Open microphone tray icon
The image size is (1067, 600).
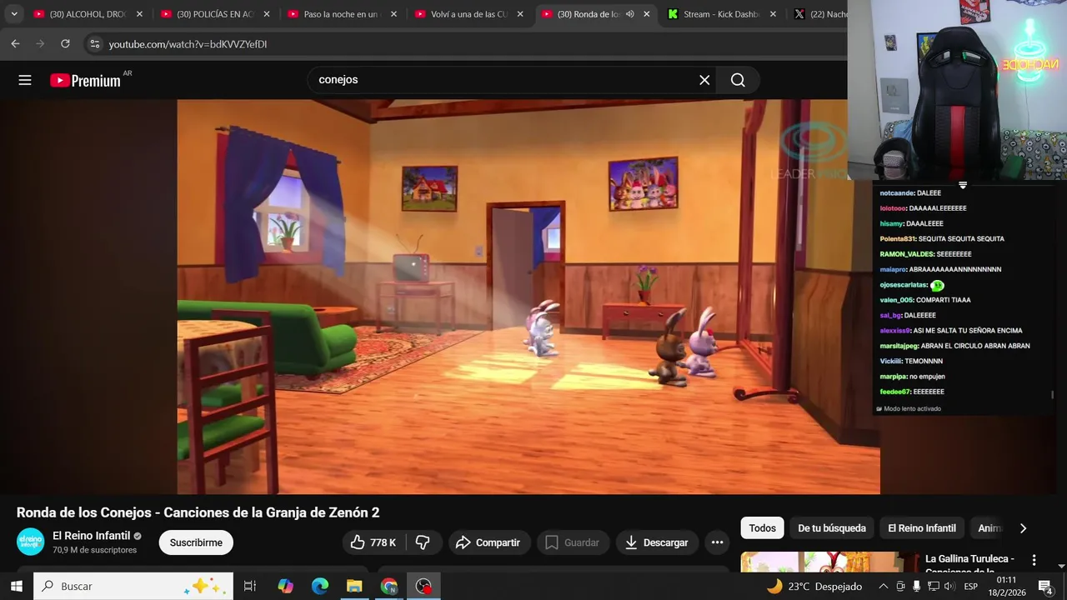916,586
